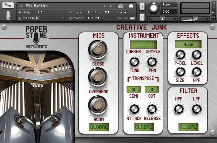Toggle the Filter GLOBAL button
The image size is (217, 143).
tap(188, 127)
